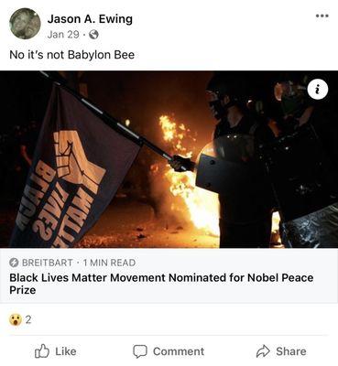
Task: Click the reaction count number 2
Action: pyautogui.click(x=28, y=320)
